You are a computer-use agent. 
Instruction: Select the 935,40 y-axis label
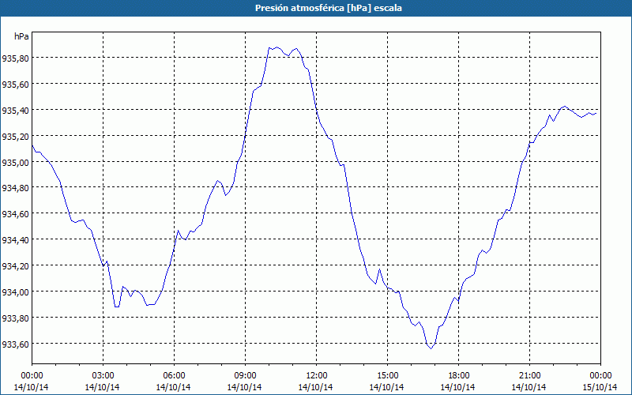pos(16,111)
